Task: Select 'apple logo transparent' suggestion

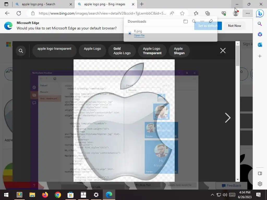Action: pyautogui.click(x=54, y=51)
